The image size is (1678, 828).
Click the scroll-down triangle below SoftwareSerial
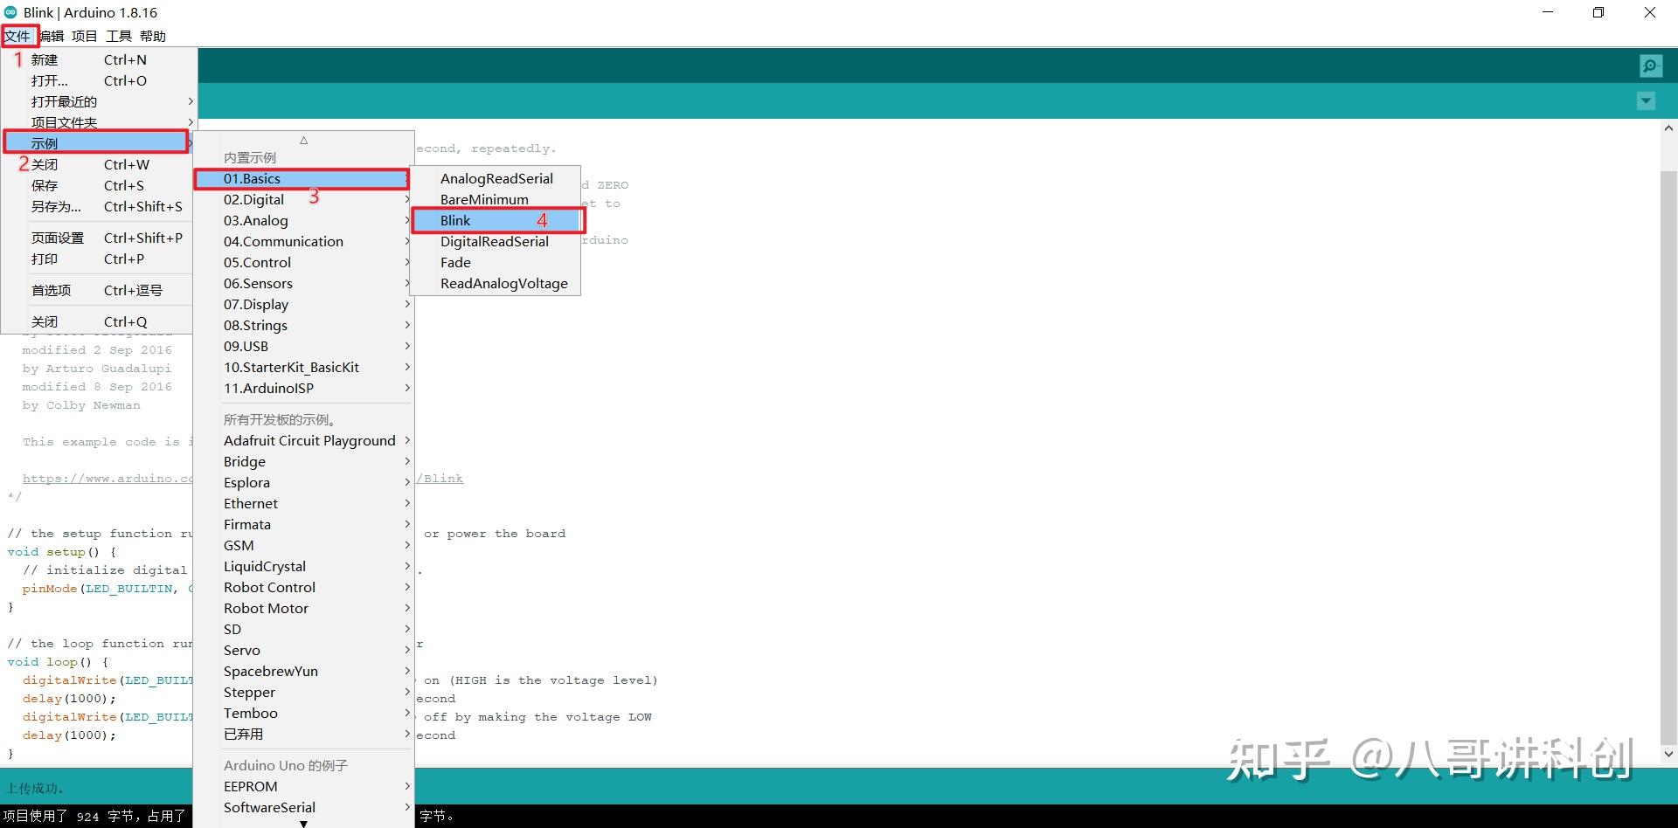click(303, 823)
